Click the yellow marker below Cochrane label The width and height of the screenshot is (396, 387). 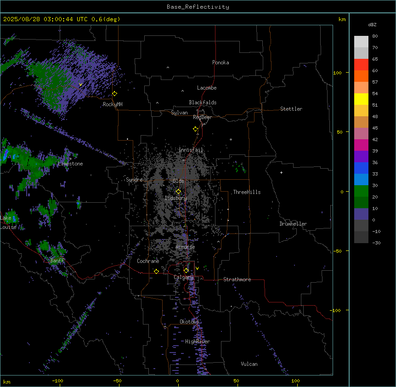pyautogui.click(x=156, y=271)
